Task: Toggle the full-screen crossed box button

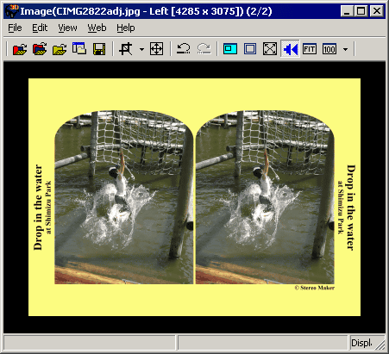Action: point(270,49)
